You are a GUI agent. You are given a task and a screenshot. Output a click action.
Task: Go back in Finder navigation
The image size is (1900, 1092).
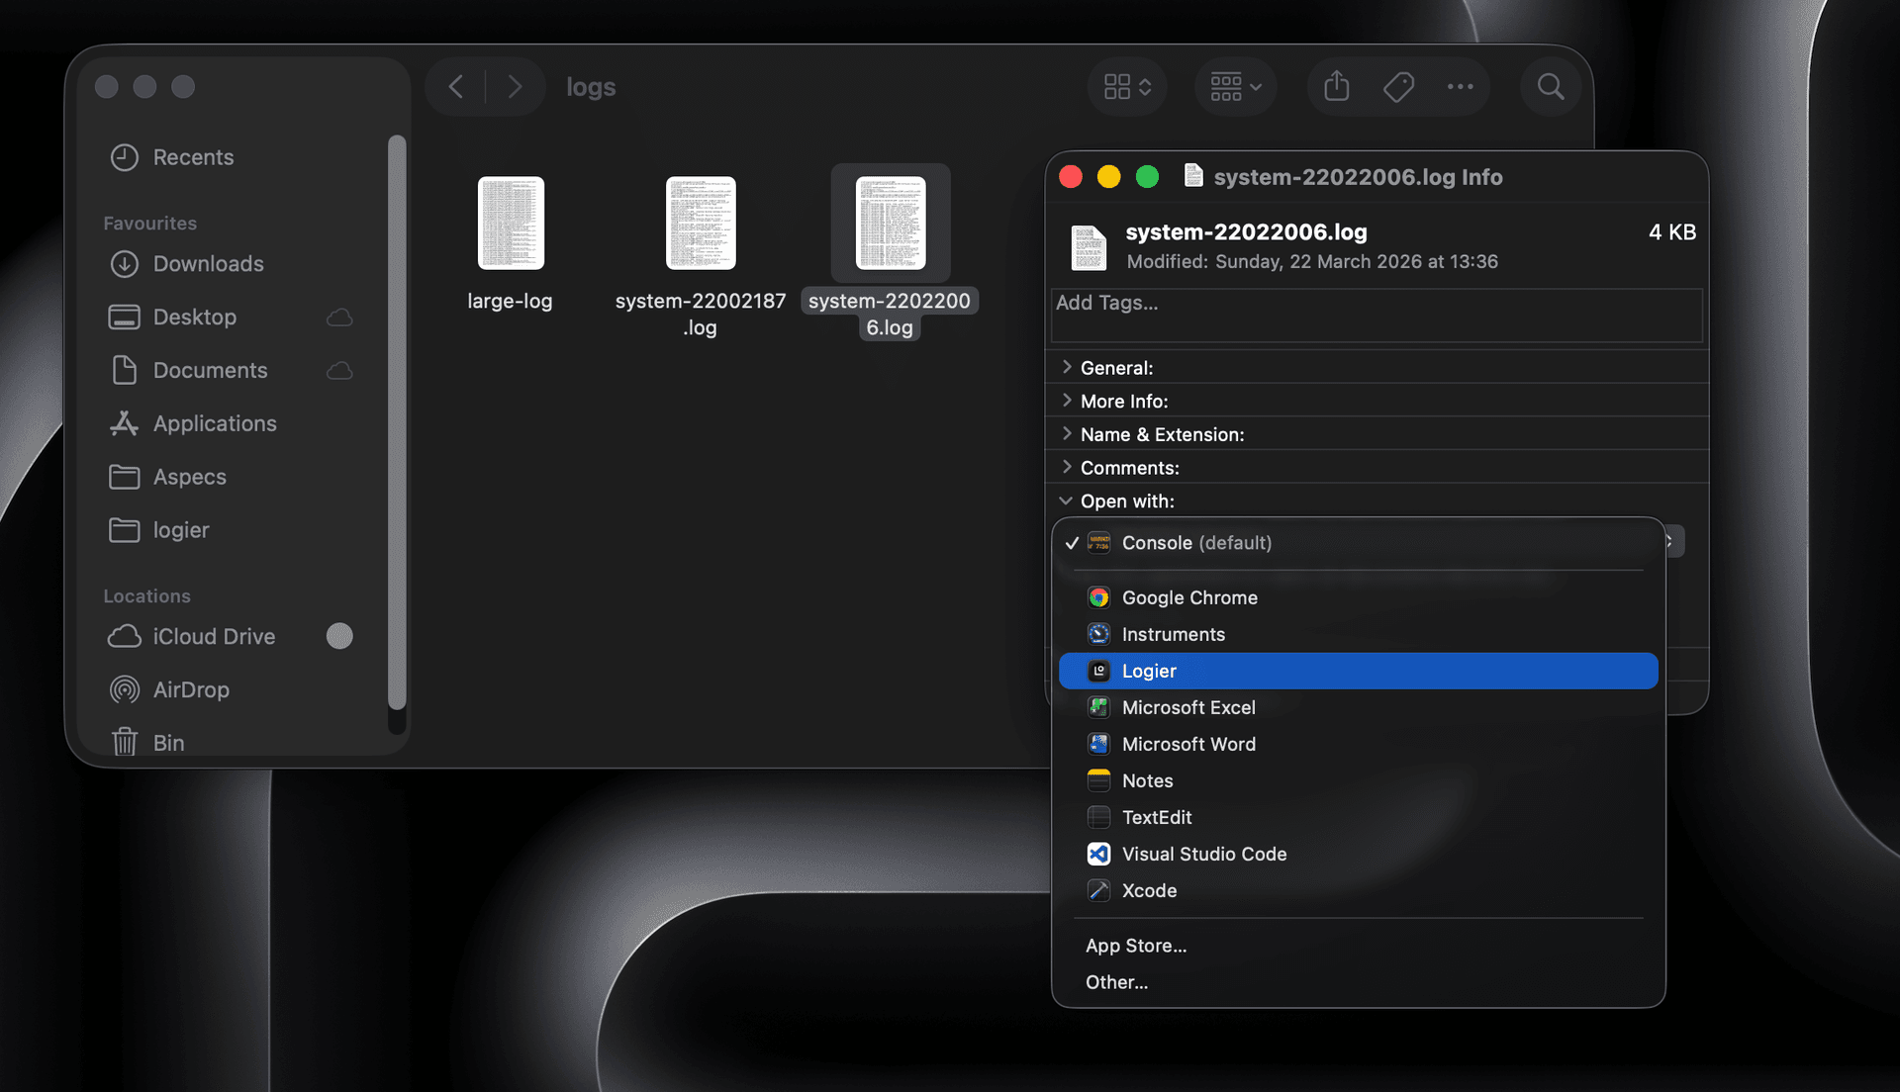pos(456,87)
